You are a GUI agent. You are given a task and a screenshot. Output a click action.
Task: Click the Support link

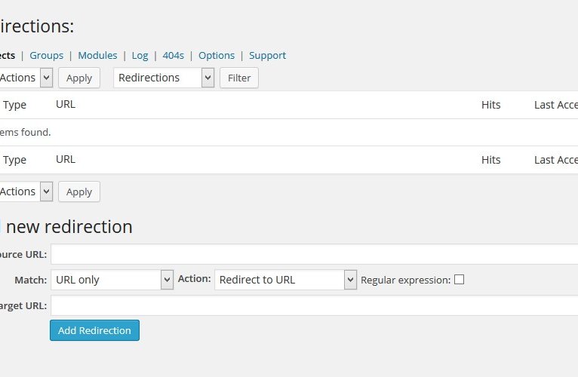point(267,55)
